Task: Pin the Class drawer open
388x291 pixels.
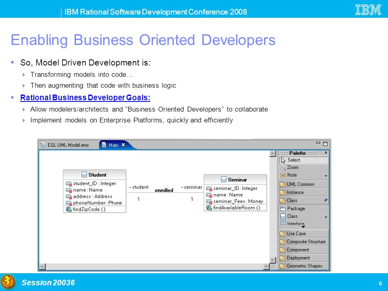Action: (x=326, y=200)
